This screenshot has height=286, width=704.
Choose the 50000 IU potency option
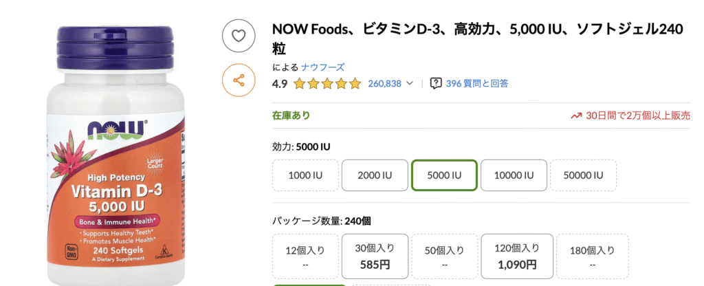[x=583, y=175]
